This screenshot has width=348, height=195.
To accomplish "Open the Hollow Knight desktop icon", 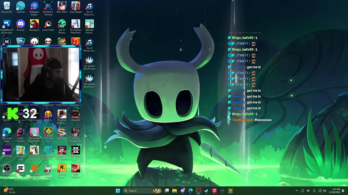I will [48, 171].
